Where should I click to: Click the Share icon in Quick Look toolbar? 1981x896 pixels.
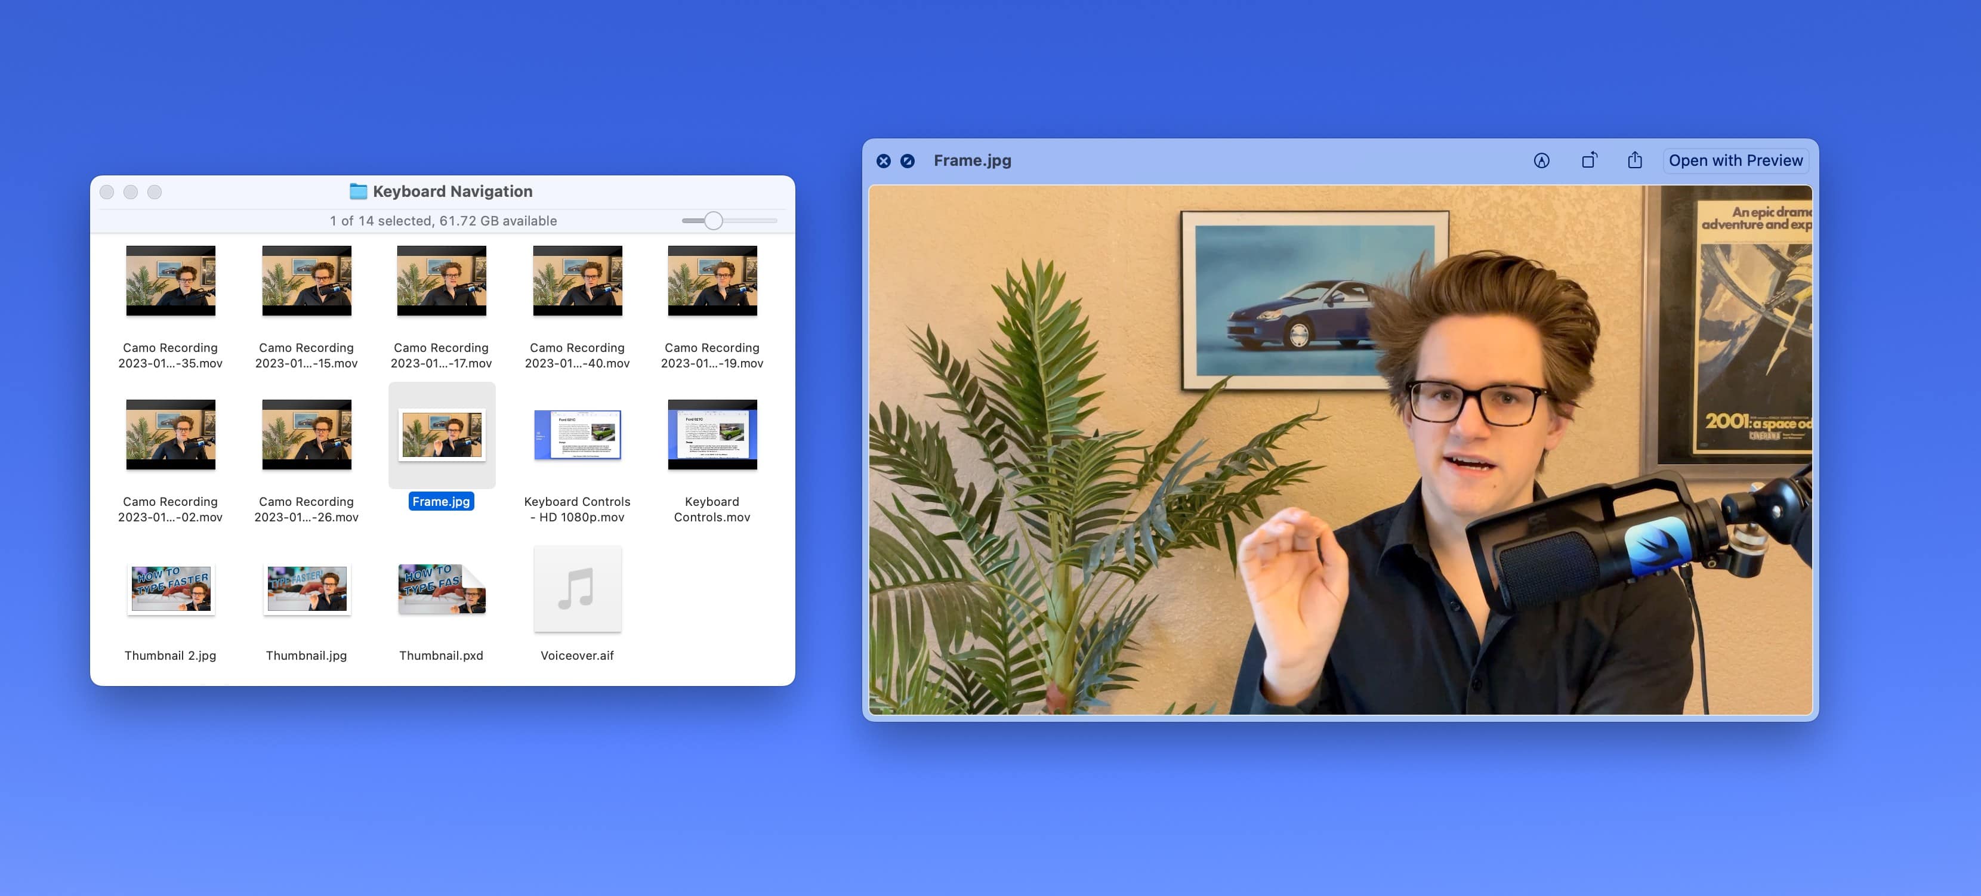[1635, 160]
